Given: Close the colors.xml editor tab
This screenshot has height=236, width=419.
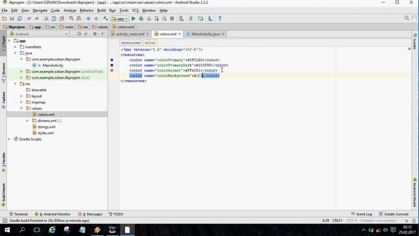Looking at the screenshot, I should coord(179,34).
